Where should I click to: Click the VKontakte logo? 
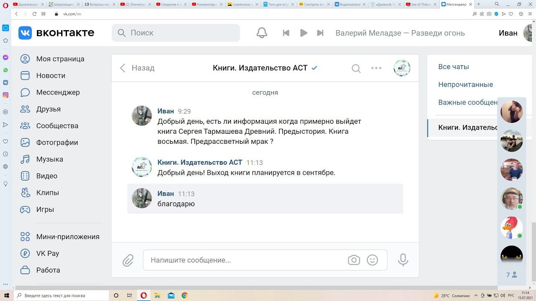point(56,33)
